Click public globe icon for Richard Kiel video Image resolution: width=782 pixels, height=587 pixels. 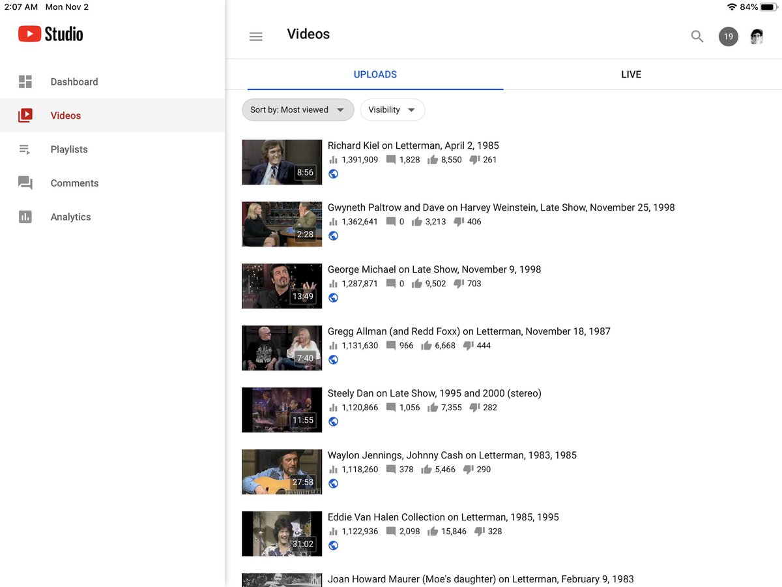point(333,173)
